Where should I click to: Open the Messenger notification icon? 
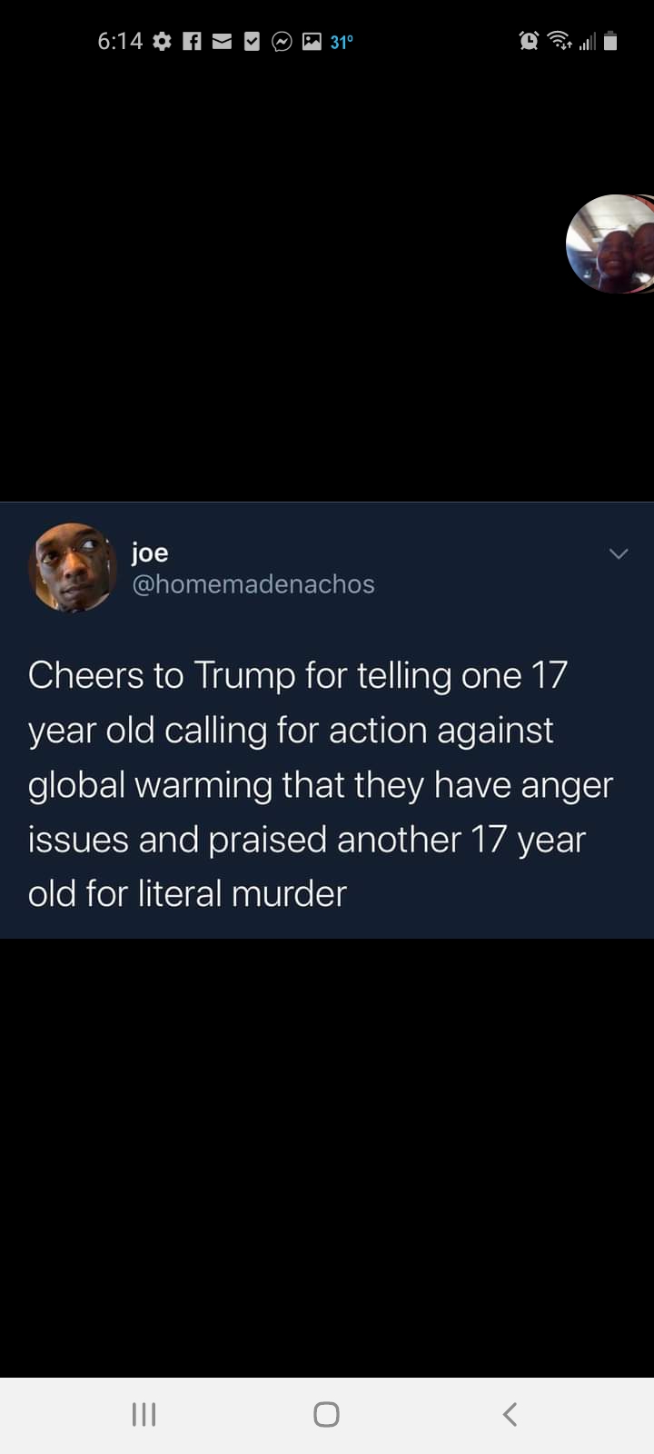coord(282,41)
